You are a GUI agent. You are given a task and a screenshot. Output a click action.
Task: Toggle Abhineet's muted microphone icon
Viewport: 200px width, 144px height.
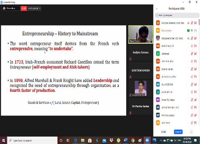[x=192, y=54]
